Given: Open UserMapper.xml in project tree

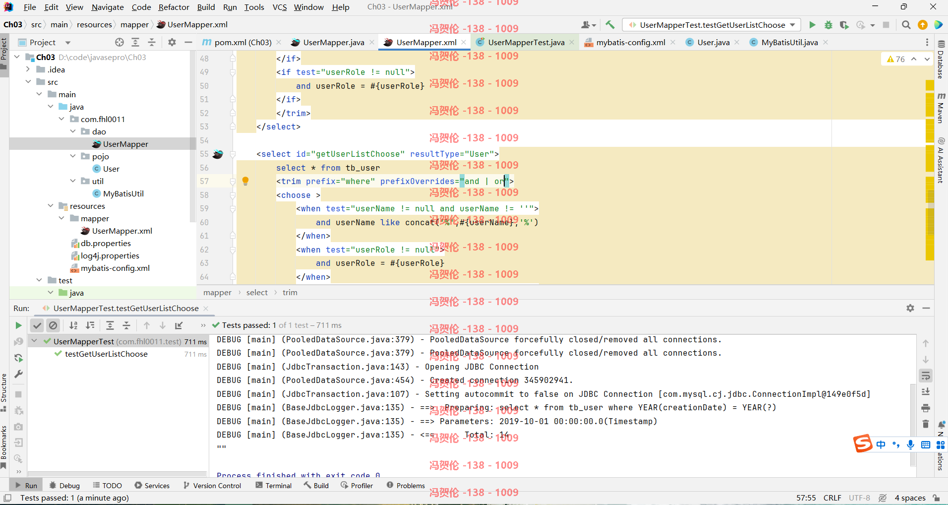Looking at the screenshot, I should 122,231.
